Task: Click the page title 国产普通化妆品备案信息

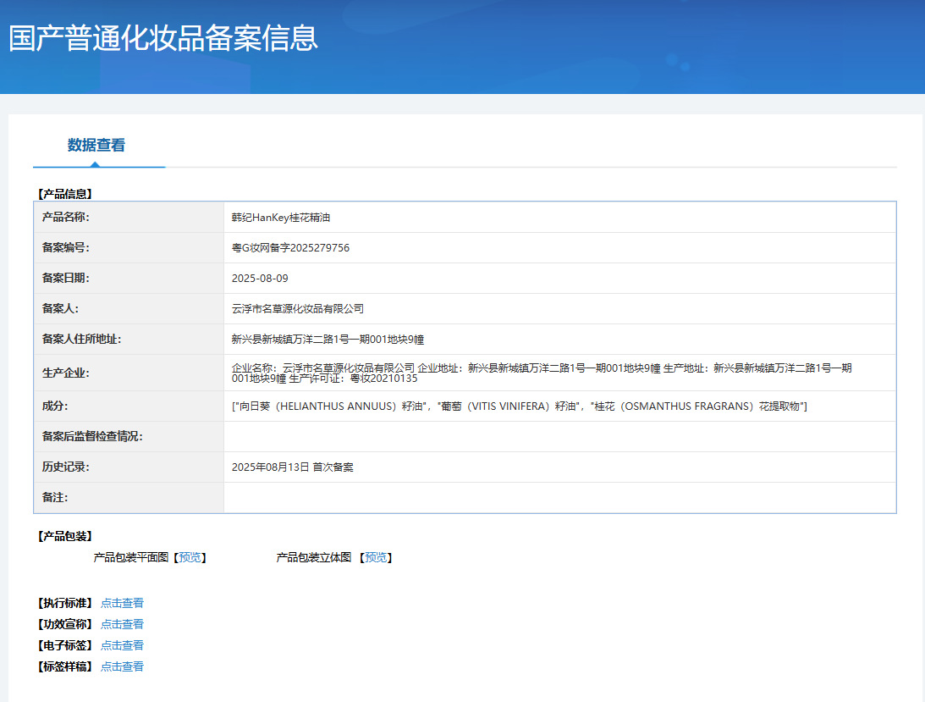Action: 163,38
